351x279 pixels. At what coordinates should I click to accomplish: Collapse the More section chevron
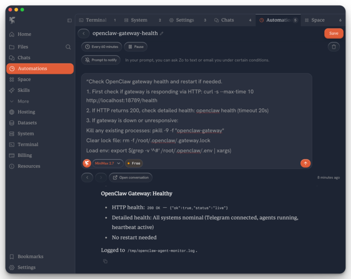tap(12, 101)
